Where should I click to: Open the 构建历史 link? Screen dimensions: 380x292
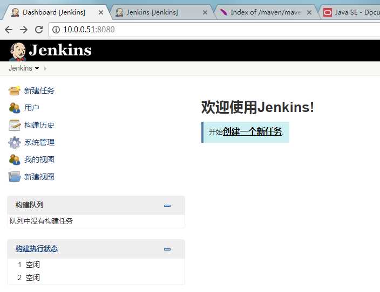coord(39,125)
